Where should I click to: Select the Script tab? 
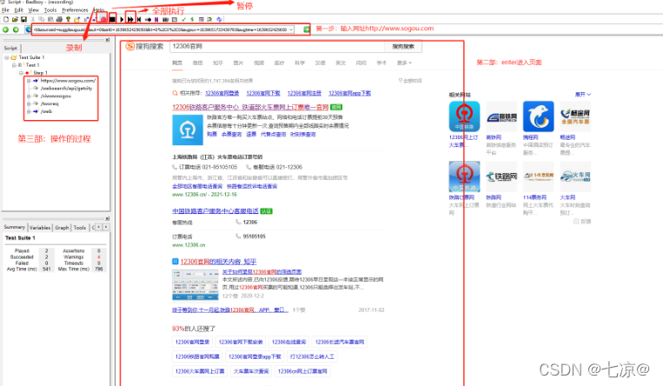pos(10,48)
